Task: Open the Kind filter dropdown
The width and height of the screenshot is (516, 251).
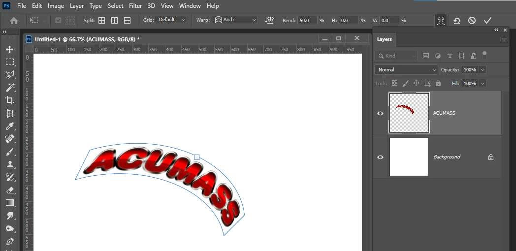Action: pos(396,56)
